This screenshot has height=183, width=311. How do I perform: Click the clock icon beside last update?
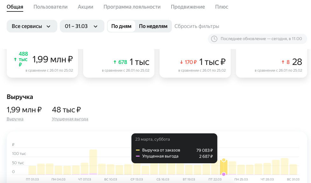(x=214, y=39)
